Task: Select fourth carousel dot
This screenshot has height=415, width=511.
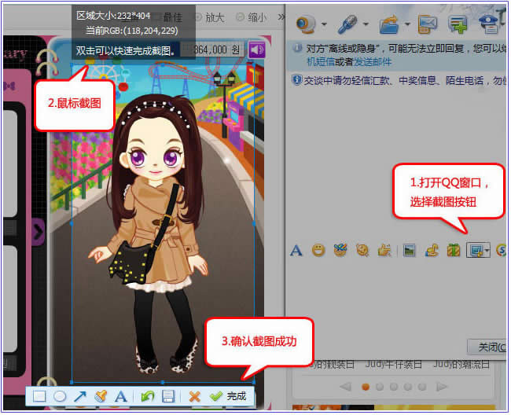Action: tap(408, 387)
